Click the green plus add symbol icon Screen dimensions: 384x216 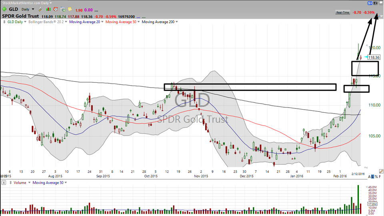pos(4,9)
